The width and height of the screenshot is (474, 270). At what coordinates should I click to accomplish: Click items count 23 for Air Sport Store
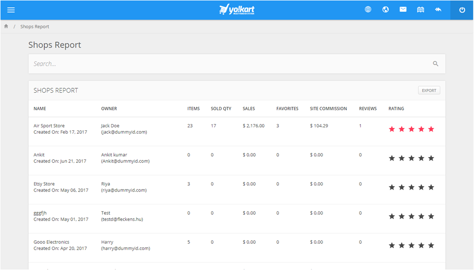pos(190,126)
